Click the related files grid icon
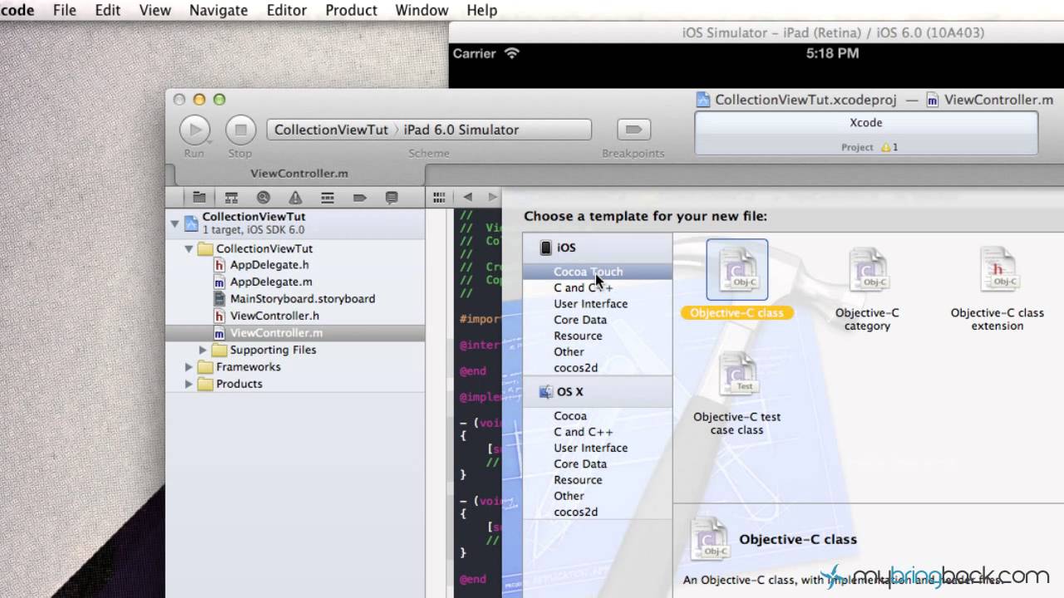This screenshot has width=1064, height=598. point(440,197)
